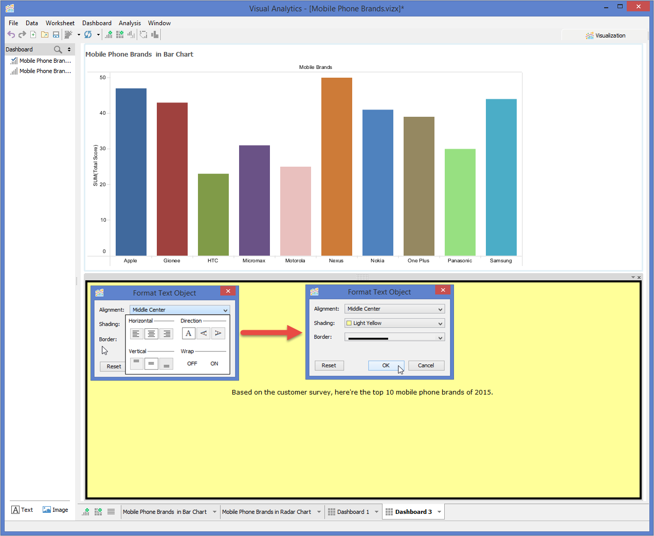Click Cancel in the Format Text Object dialog
The height and width of the screenshot is (536, 654).
coord(426,366)
